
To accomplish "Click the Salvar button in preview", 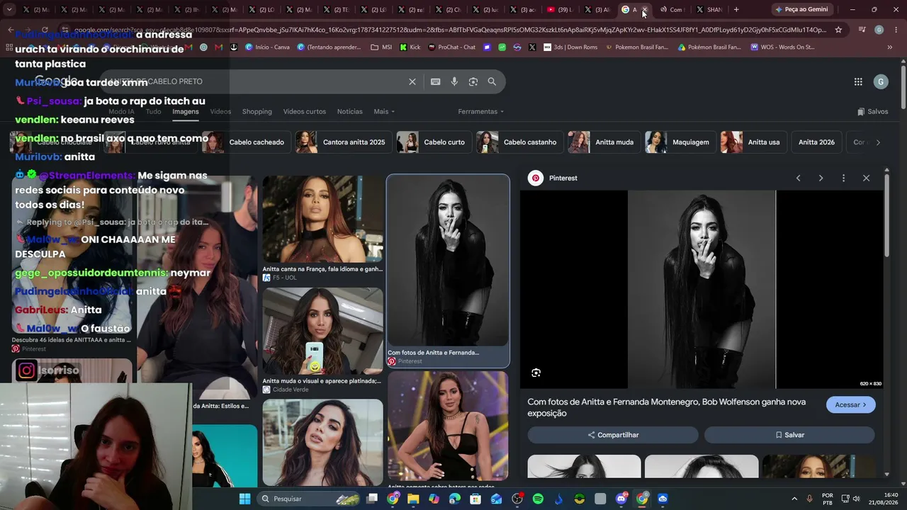I will pyautogui.click(x=789, y=435).
